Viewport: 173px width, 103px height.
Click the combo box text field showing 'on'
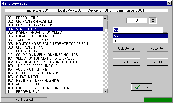(x=138, y=30)
